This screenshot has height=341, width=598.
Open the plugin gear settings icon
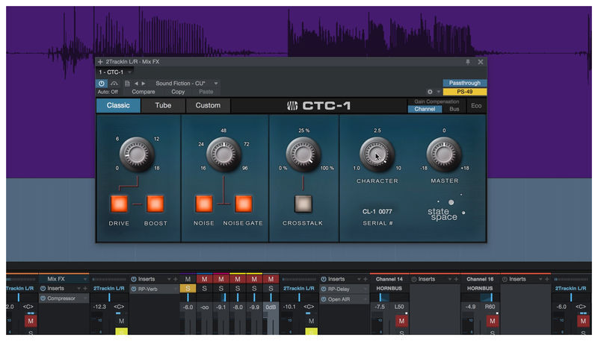430,92
